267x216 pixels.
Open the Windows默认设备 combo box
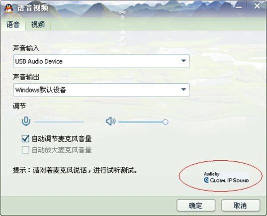101,90
